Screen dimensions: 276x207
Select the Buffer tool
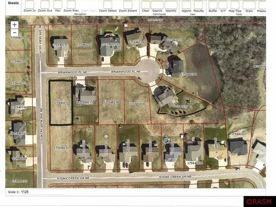pos(213,6)
